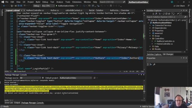Switch to Author.cs editor tab
192x108 pixels.
55,10
